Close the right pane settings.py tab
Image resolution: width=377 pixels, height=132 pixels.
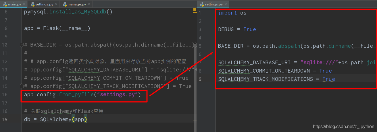(x=226, y=5)
